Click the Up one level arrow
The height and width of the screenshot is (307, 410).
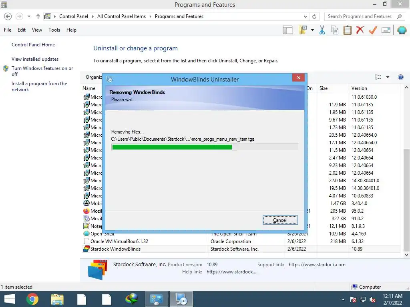click(38, 16)
